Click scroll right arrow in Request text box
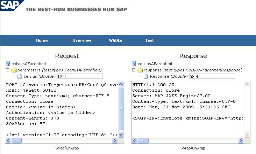256x154 pixels. pyautogui.click(x=115, y=140)
